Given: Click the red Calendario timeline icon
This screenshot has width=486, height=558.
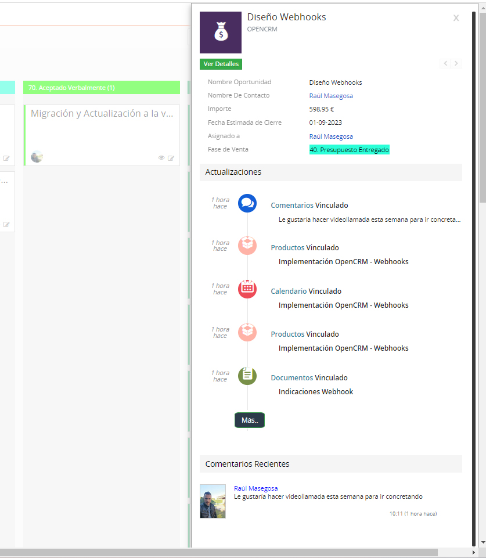Looking at the screenshot, I should 247,289.
